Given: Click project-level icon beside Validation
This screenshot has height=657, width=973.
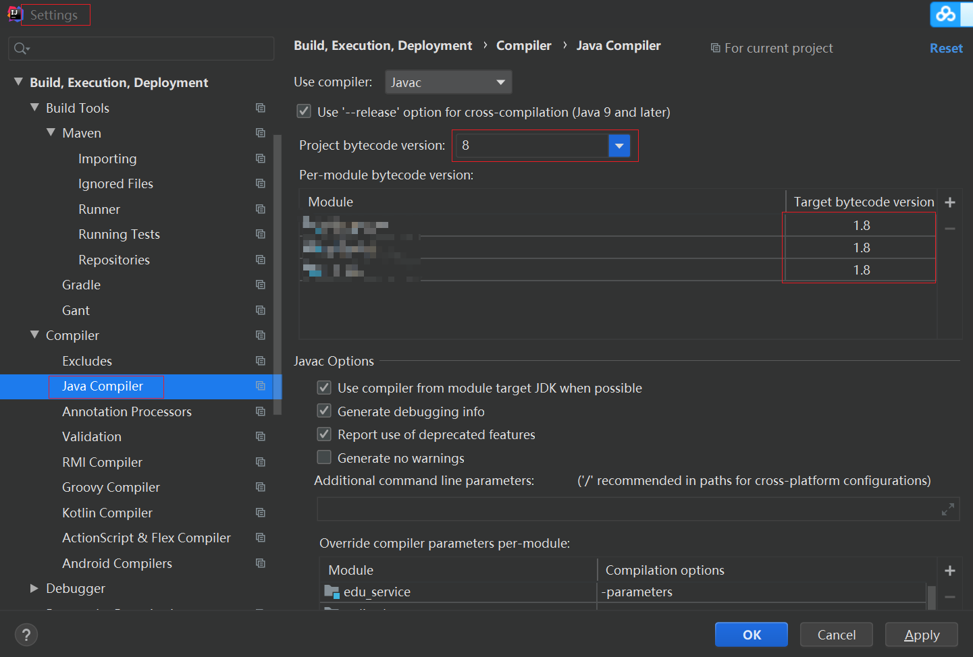Looking at the screenshot, I should coord(261,436).
